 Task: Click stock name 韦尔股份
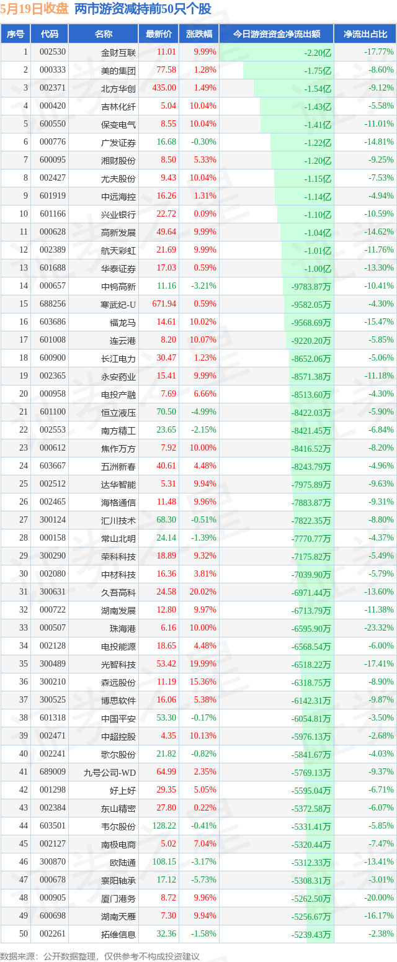(119, 826)
